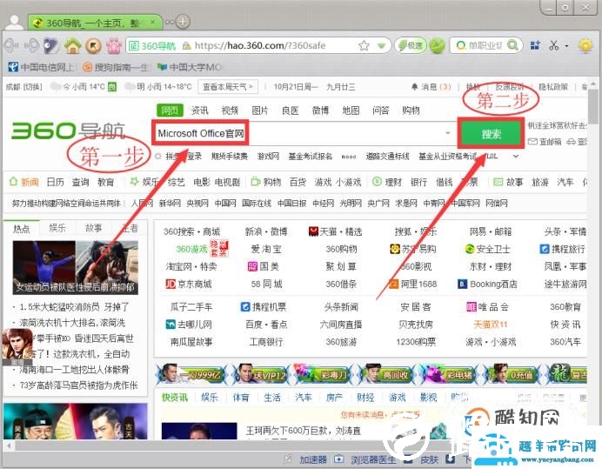
Task: Open the 12306购票 link
Action: (416, 342)
